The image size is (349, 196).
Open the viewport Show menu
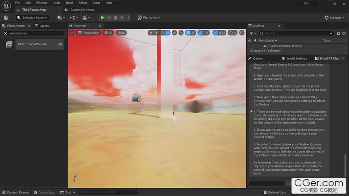pos(121,32)
